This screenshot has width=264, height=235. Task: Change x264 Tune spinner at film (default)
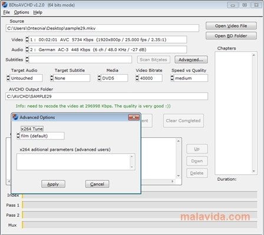click(x=18, y=136)
